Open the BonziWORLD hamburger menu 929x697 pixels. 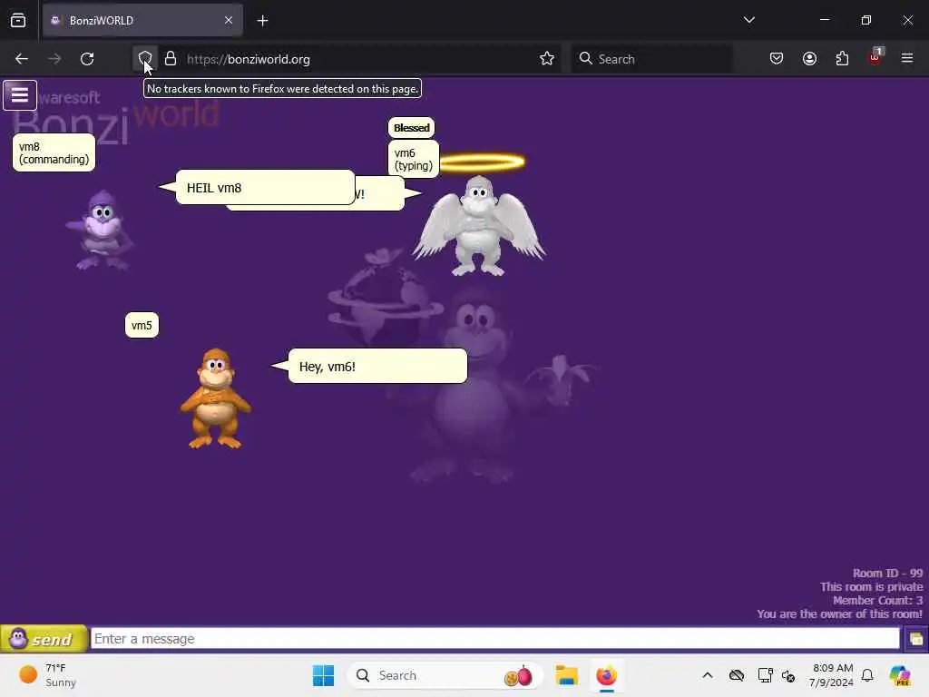20,94
